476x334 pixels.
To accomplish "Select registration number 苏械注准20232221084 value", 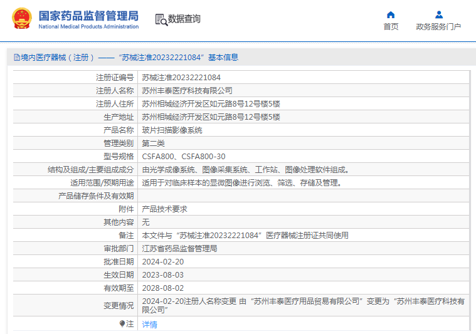I will click(181, 78).
